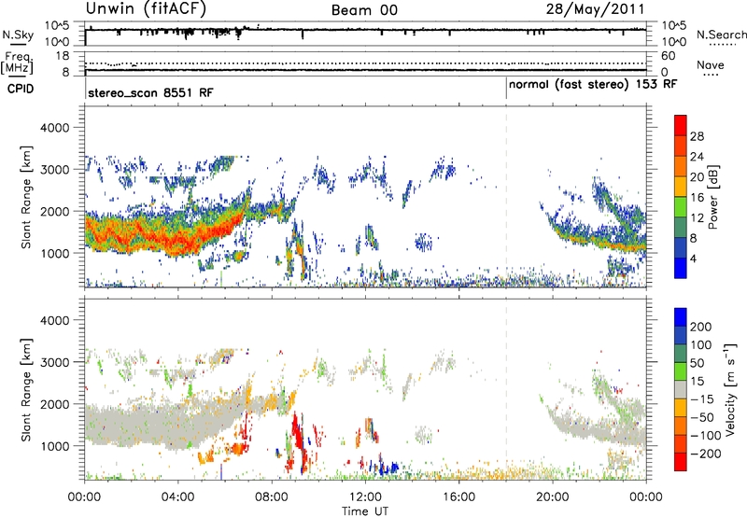Click the '28' label on Power colorbar
This screenshot has width=747, height=517.
[x=697, y=136]
